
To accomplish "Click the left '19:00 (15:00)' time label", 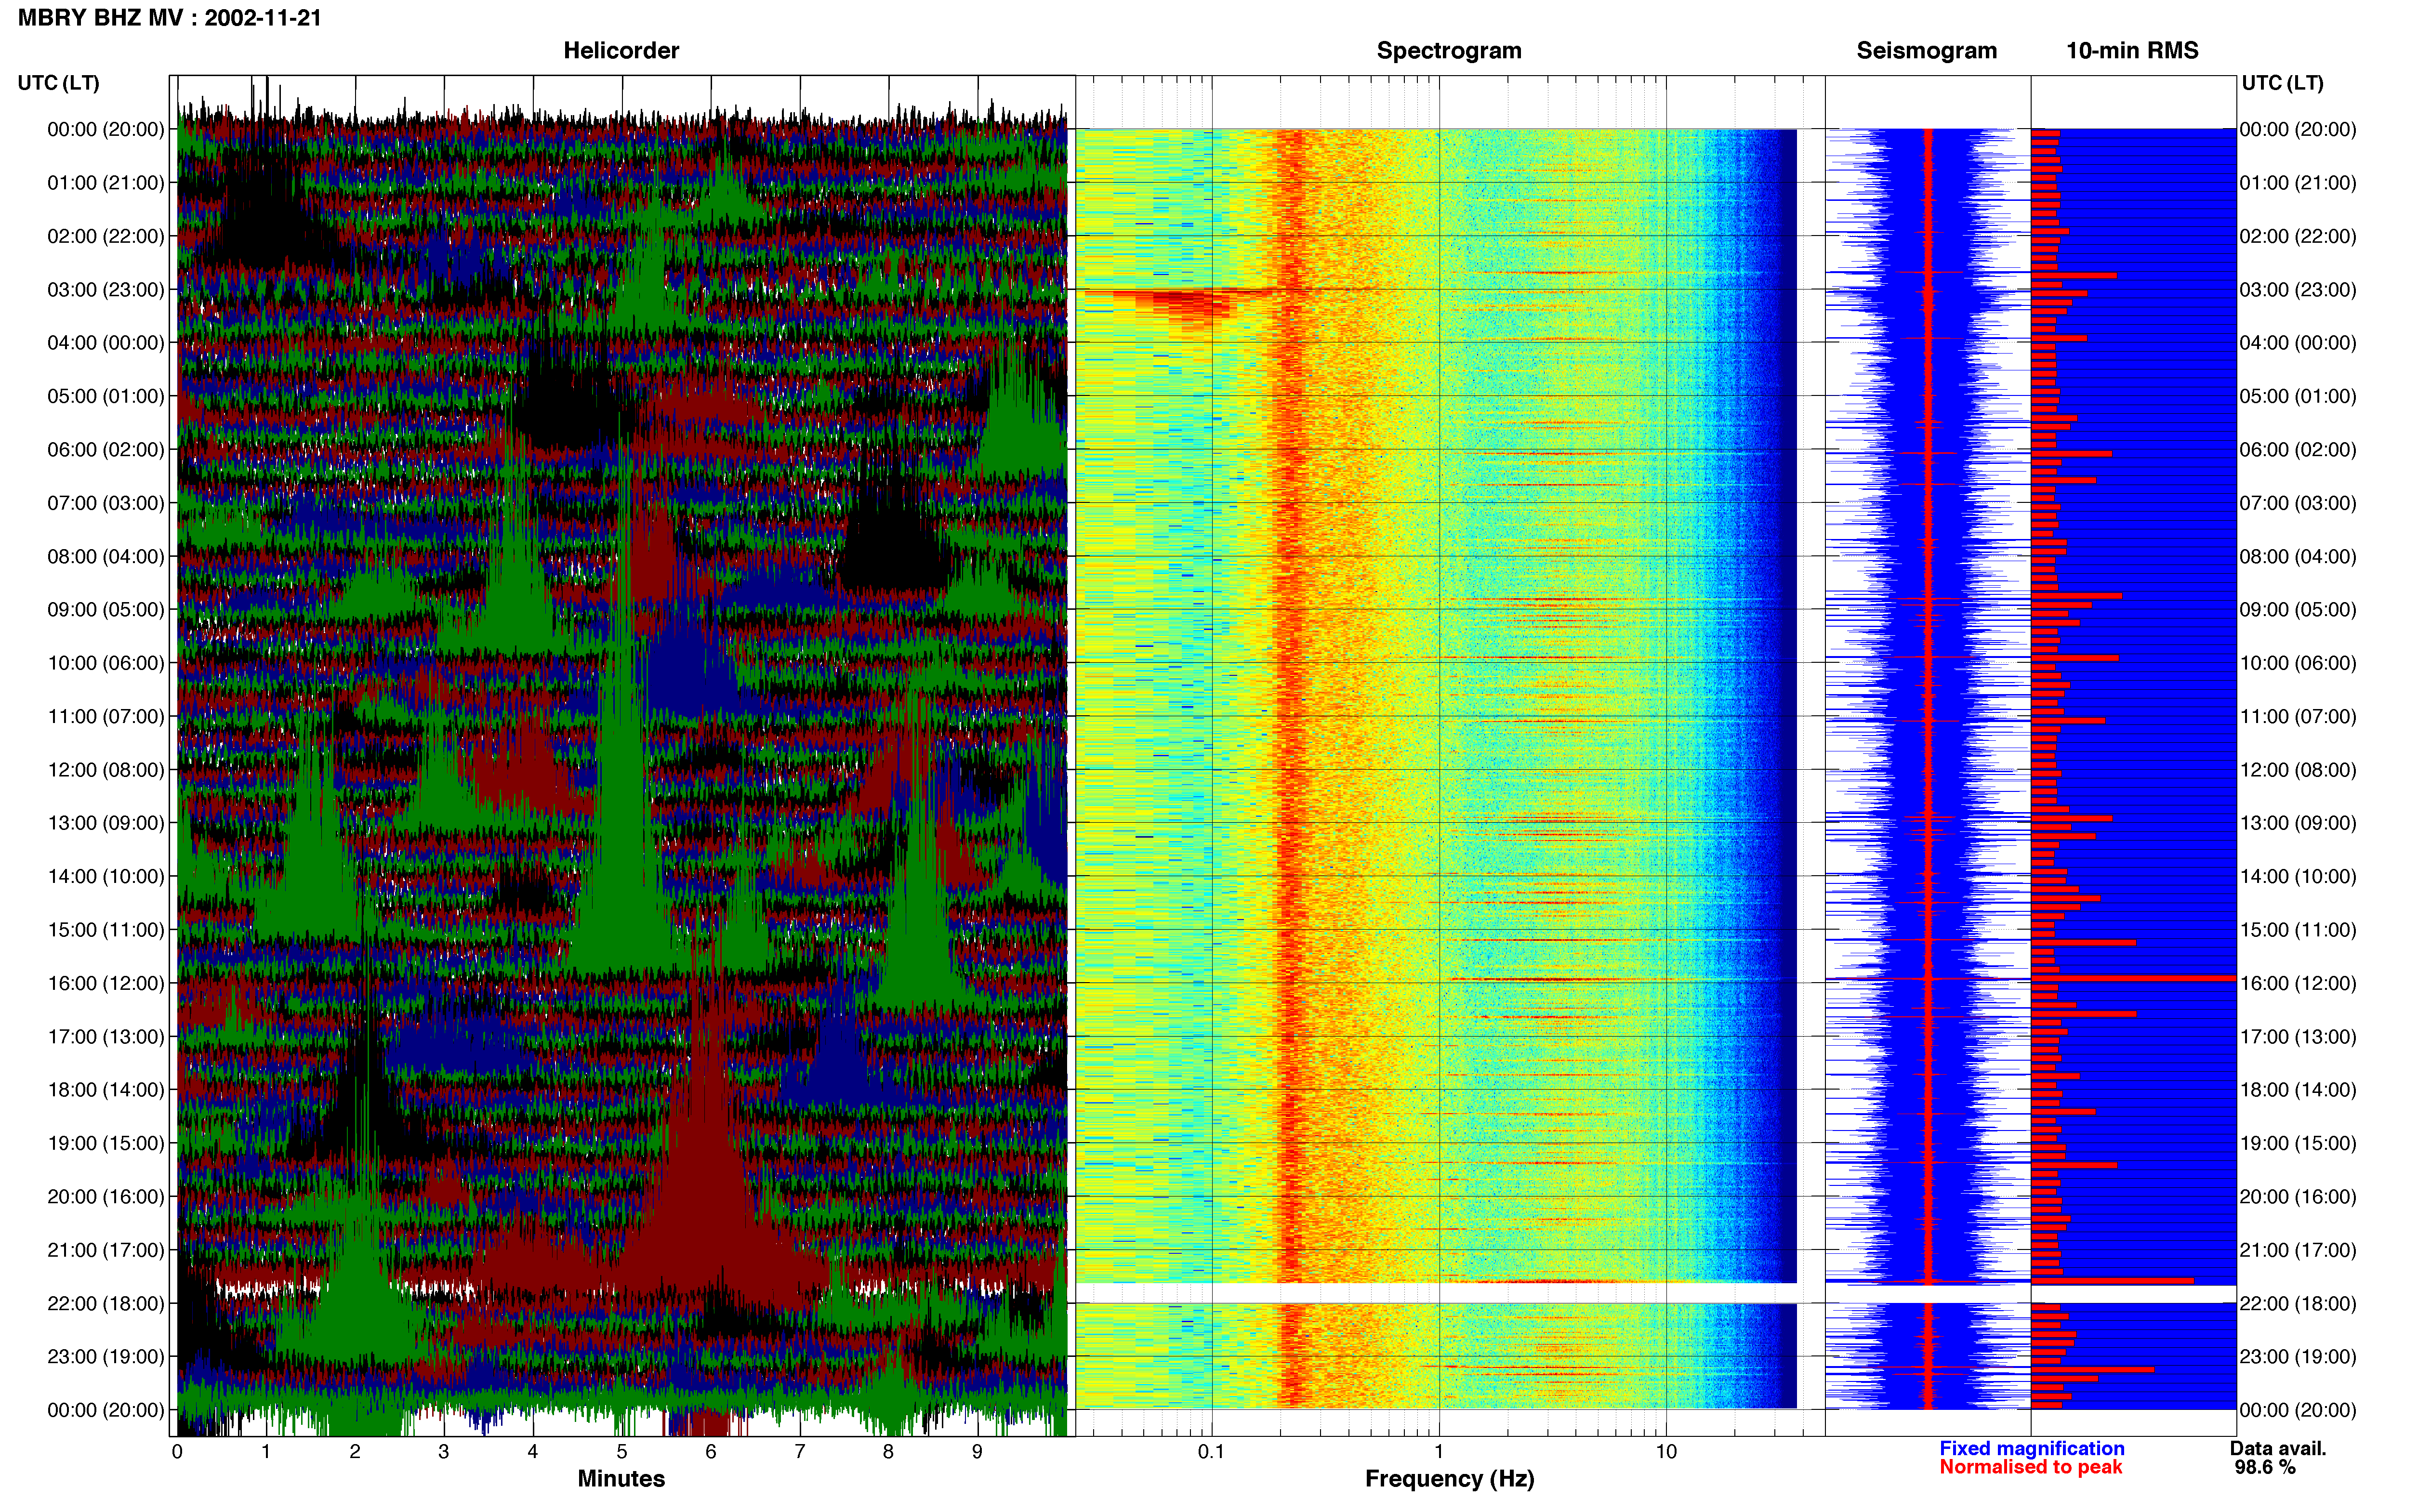I will [x=106, y=1143].
